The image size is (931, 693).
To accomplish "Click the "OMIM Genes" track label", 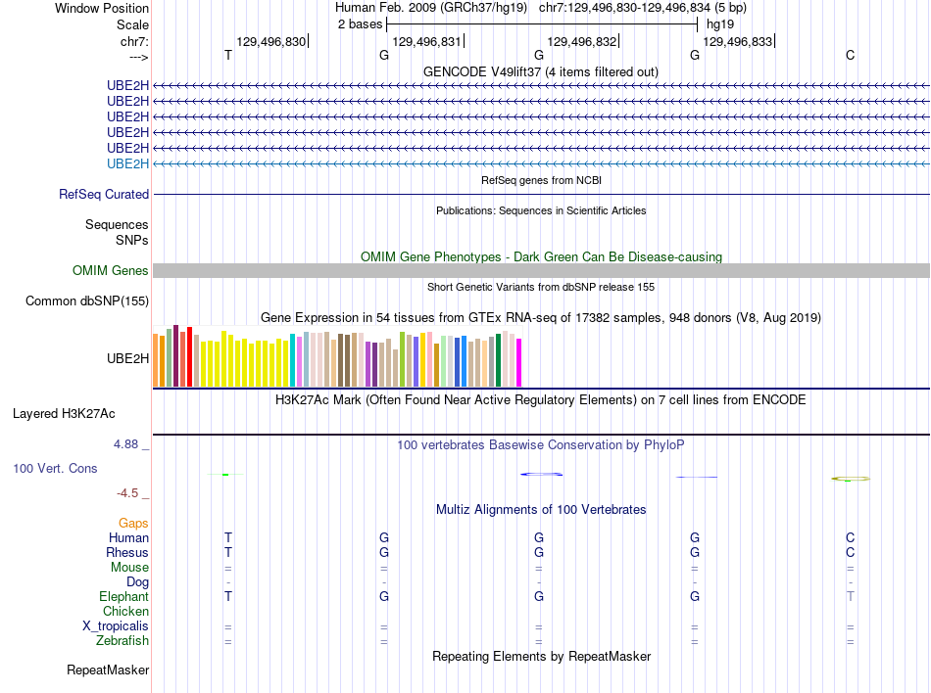I will [110, 271].
